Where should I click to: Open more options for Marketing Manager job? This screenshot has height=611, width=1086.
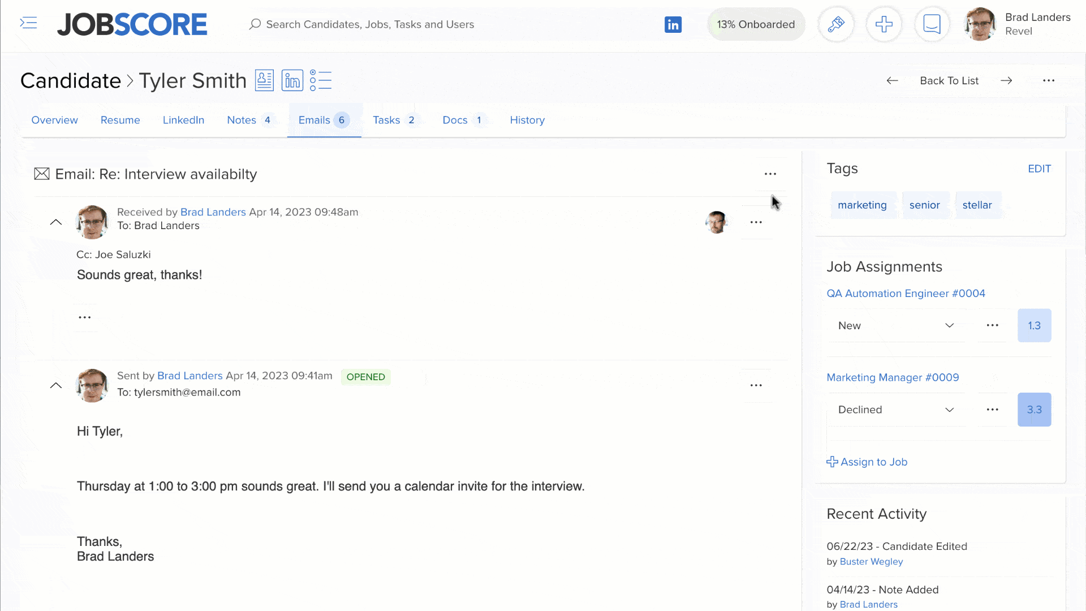pos(993,410)
